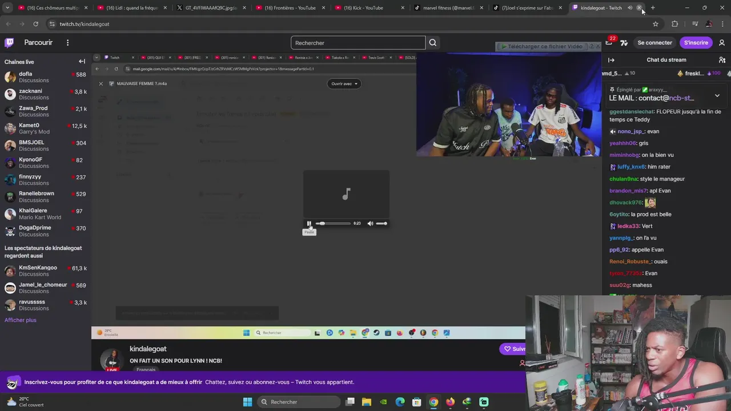The image size is (731, 411).
Task: Reload the page in Chrome
Action: click(x=35, y=24)
